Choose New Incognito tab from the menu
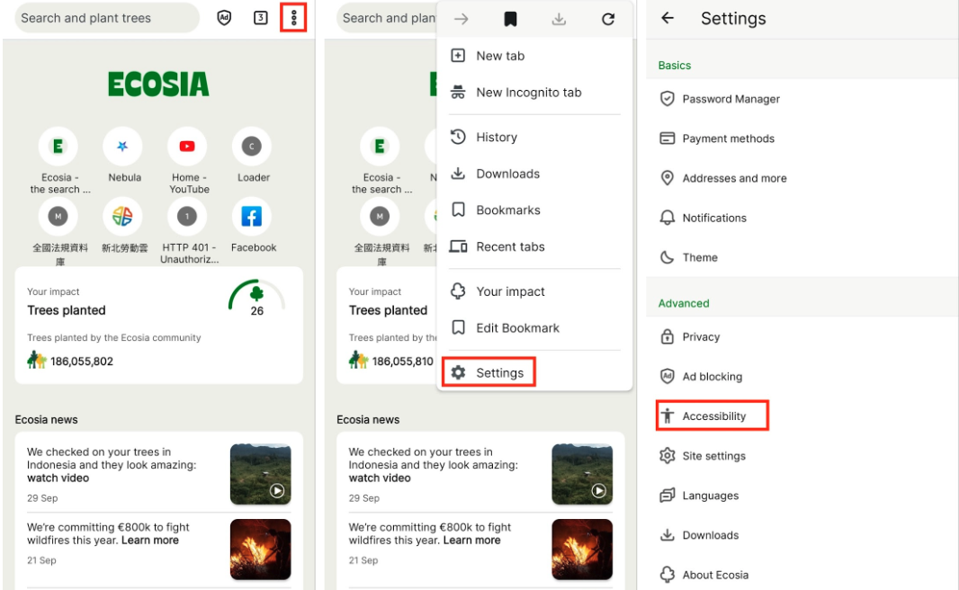The height and width of the screenshot is (590, 959). 534,93
